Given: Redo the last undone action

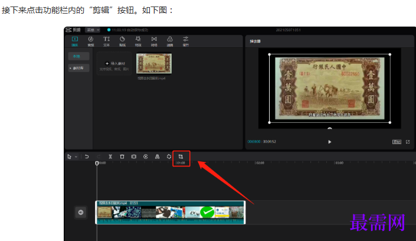Looking at the screenshot, I should point(99,157).
